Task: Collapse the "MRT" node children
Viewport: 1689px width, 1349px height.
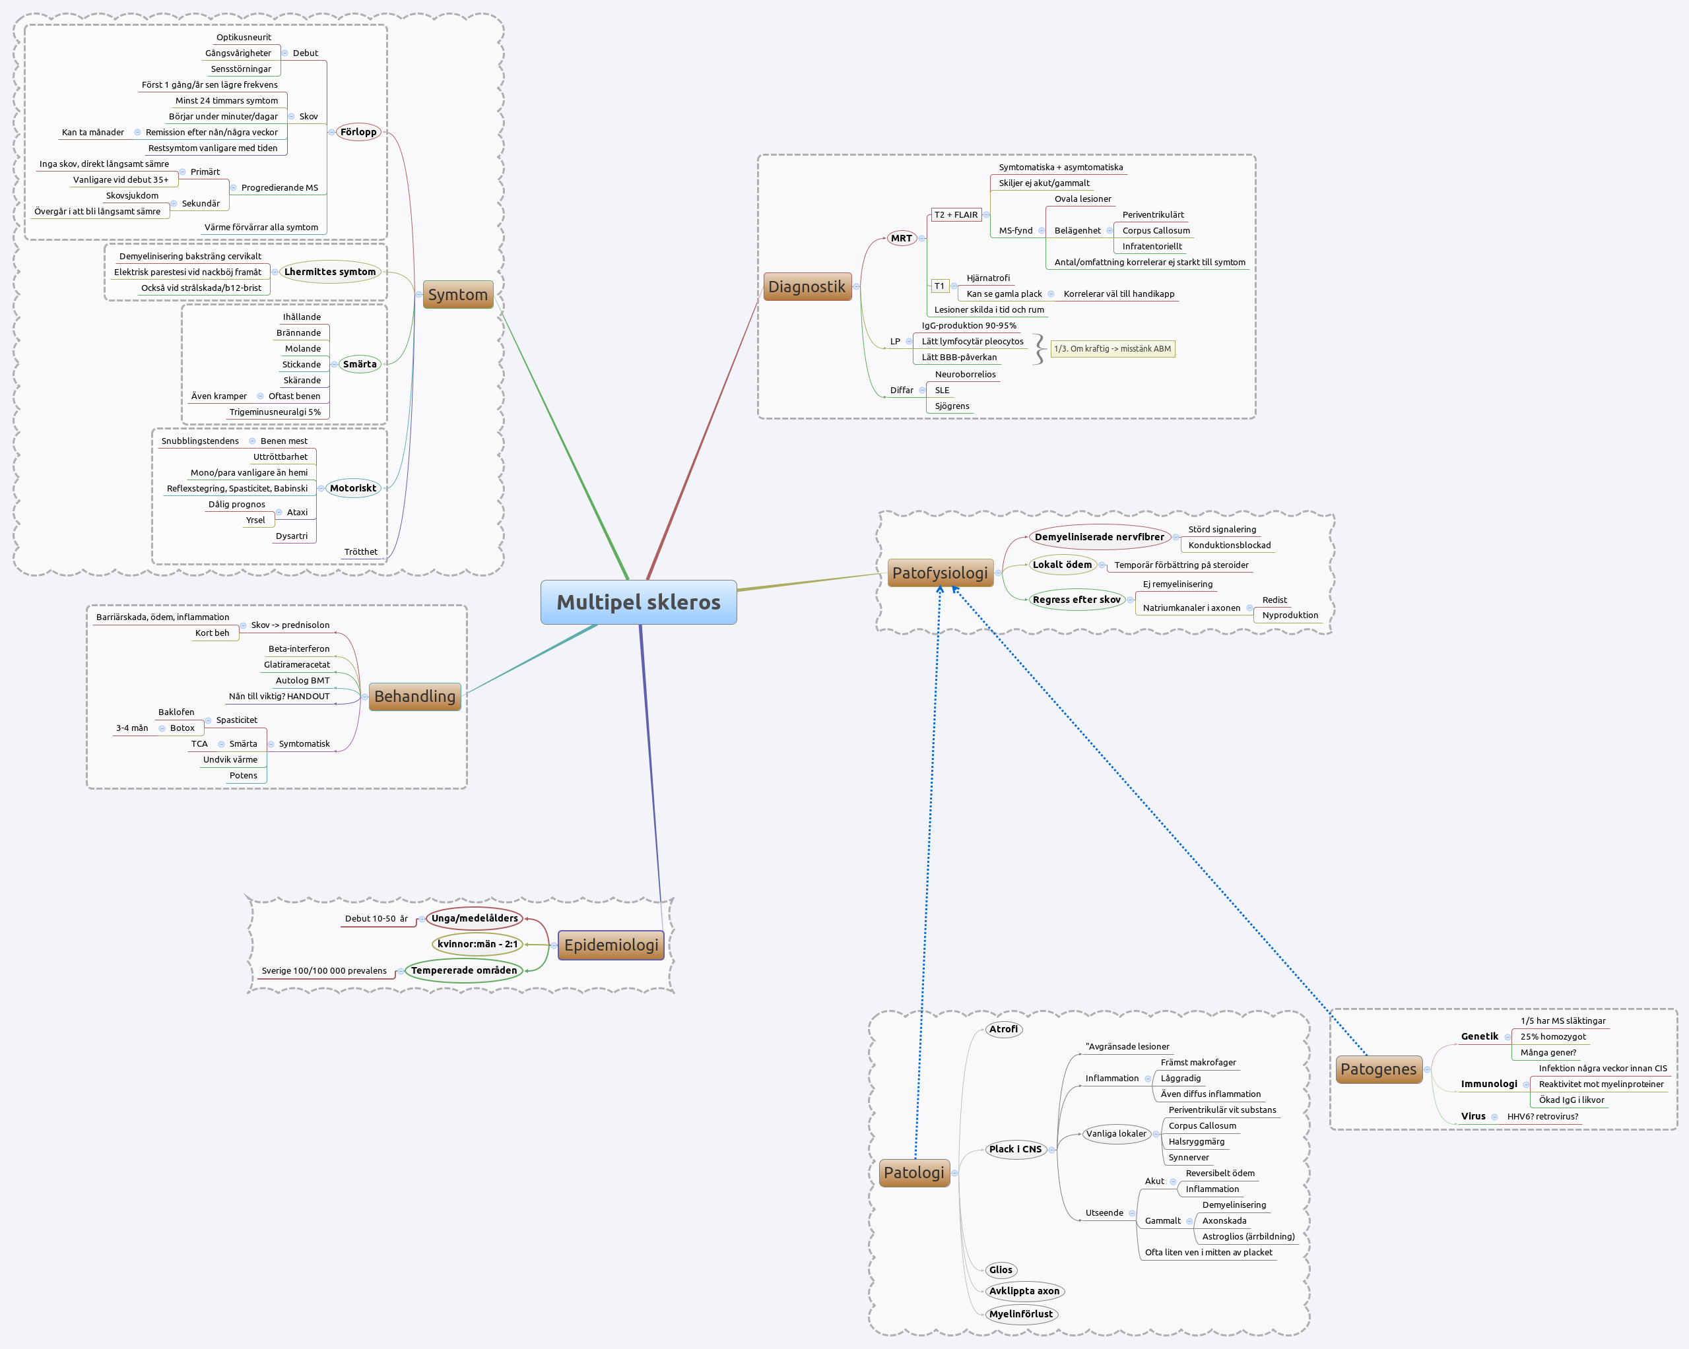Action: tap(923, 238)
